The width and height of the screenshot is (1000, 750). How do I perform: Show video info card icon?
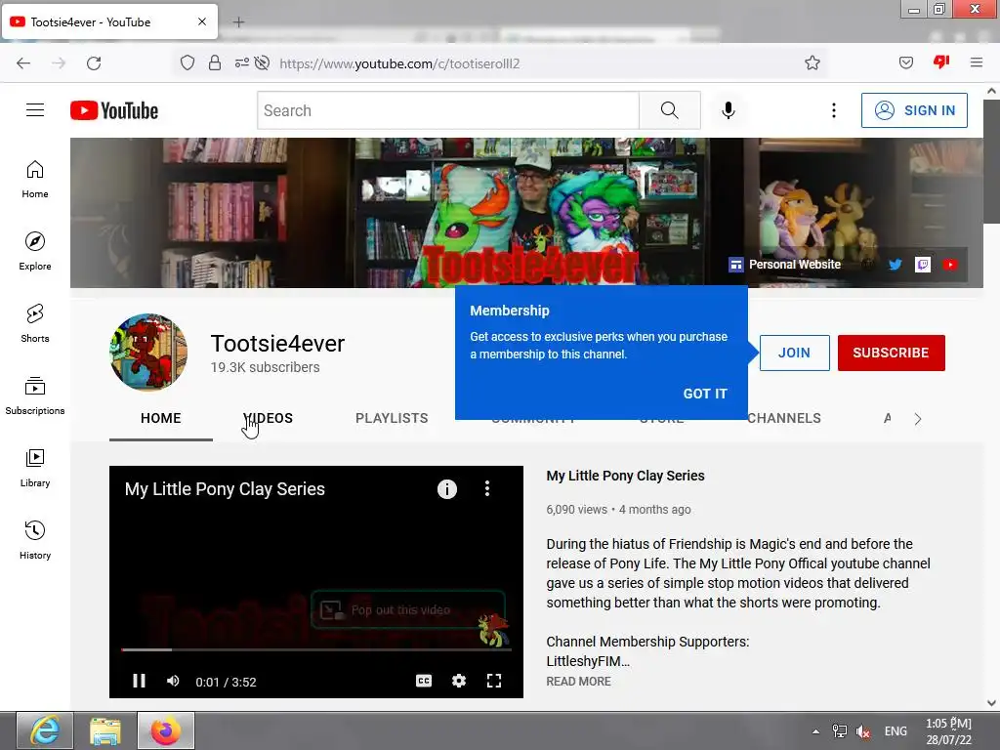(447, 489)
